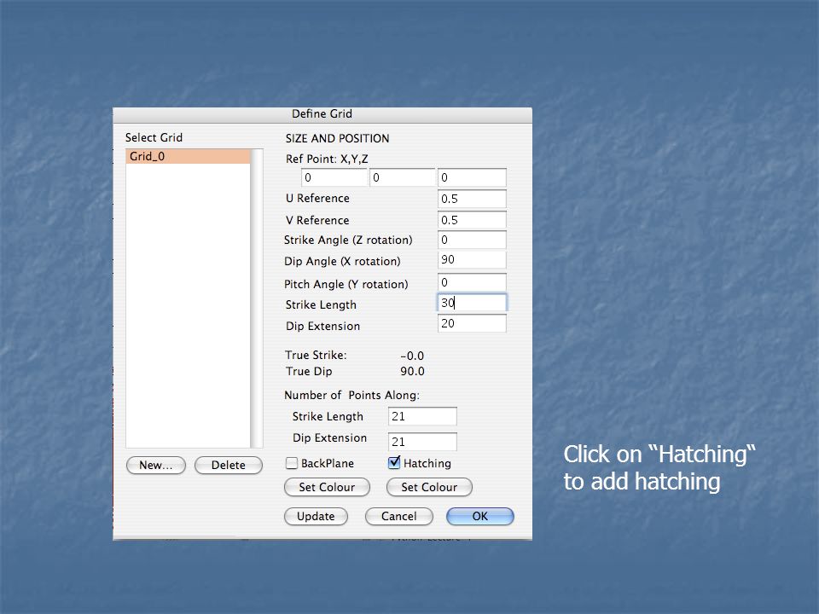Click the True Dip value 90.0
819x614 pixels.
pyautogui.click(x=412, y=371)
